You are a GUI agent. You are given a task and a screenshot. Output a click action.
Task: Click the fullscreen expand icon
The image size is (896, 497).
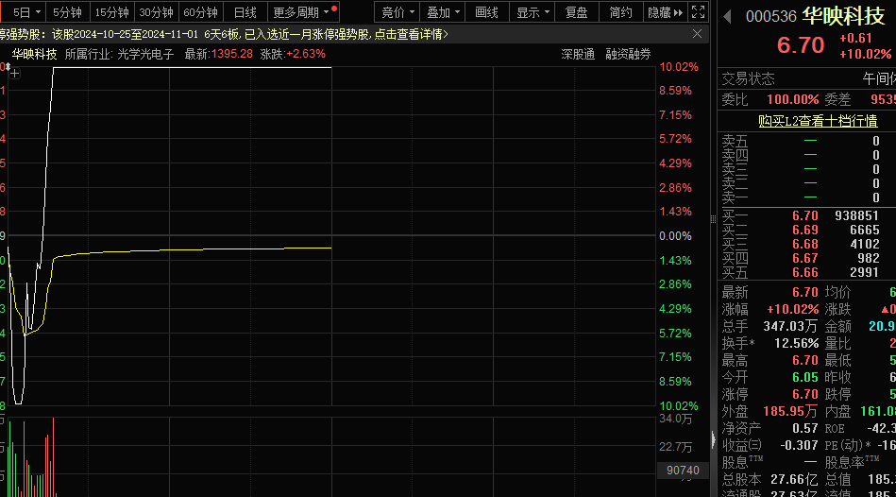pyautogui.click(x=698, y=12)
